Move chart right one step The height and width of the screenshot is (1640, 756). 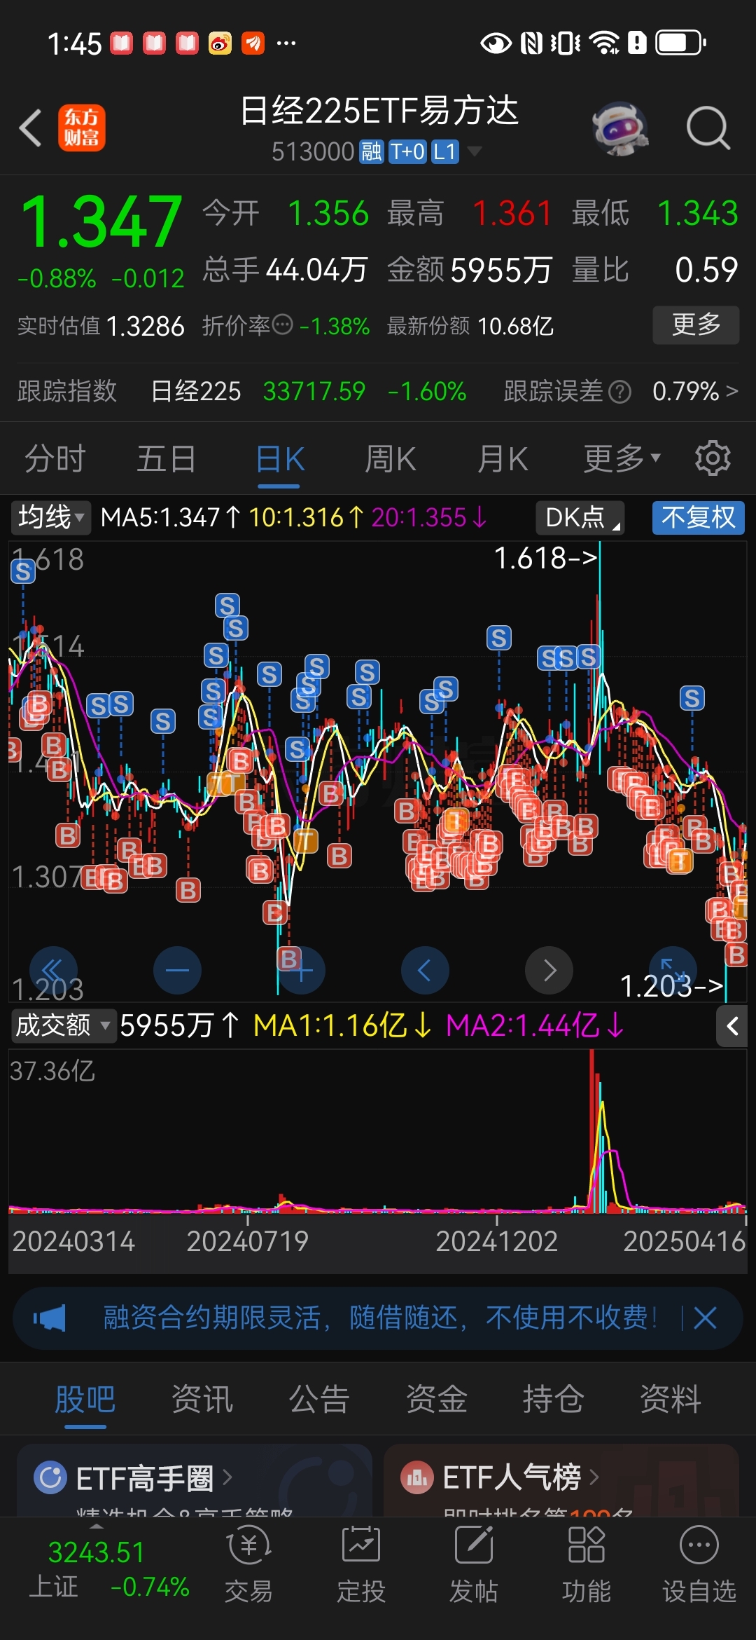click(x=549, y=970)
